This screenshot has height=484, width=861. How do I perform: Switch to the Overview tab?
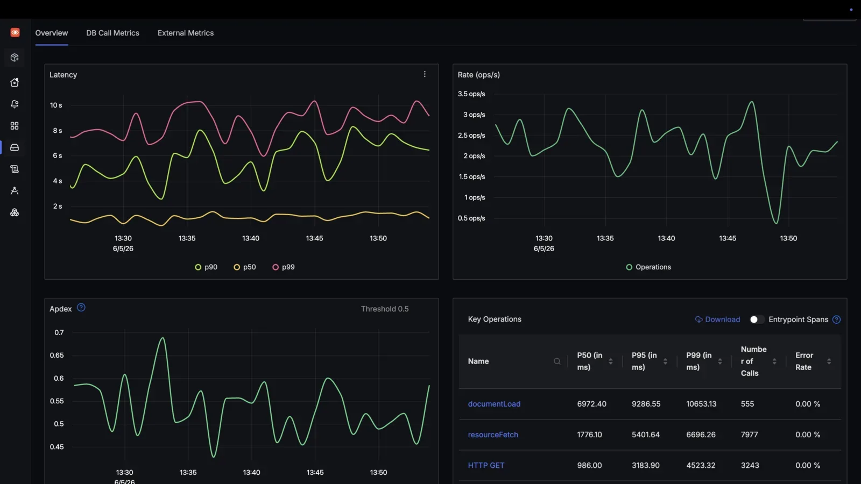click(52, 33)
